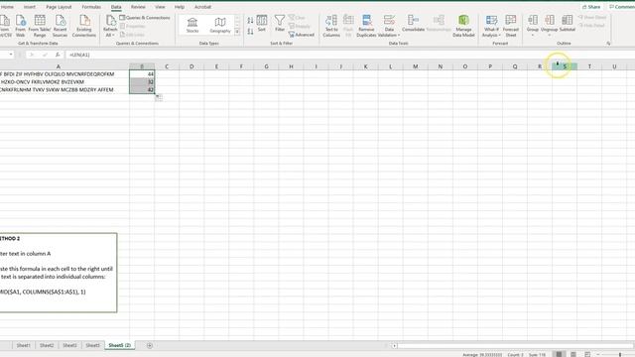Open the Home ribbon tab

7,7
